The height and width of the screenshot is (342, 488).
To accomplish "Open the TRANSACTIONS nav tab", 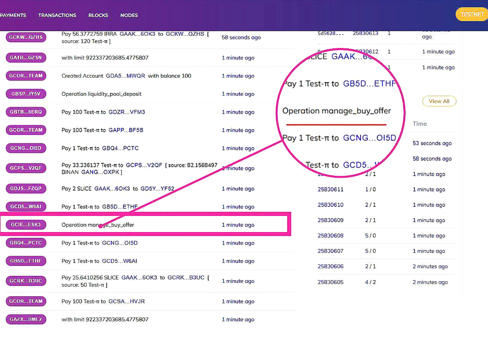I will point(57,15).
